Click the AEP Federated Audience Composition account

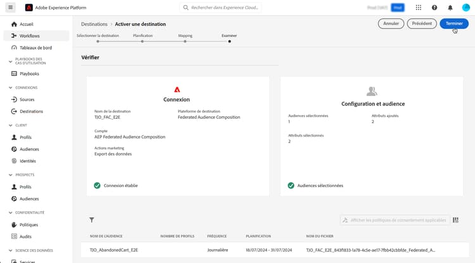click(x=130, y=137)
